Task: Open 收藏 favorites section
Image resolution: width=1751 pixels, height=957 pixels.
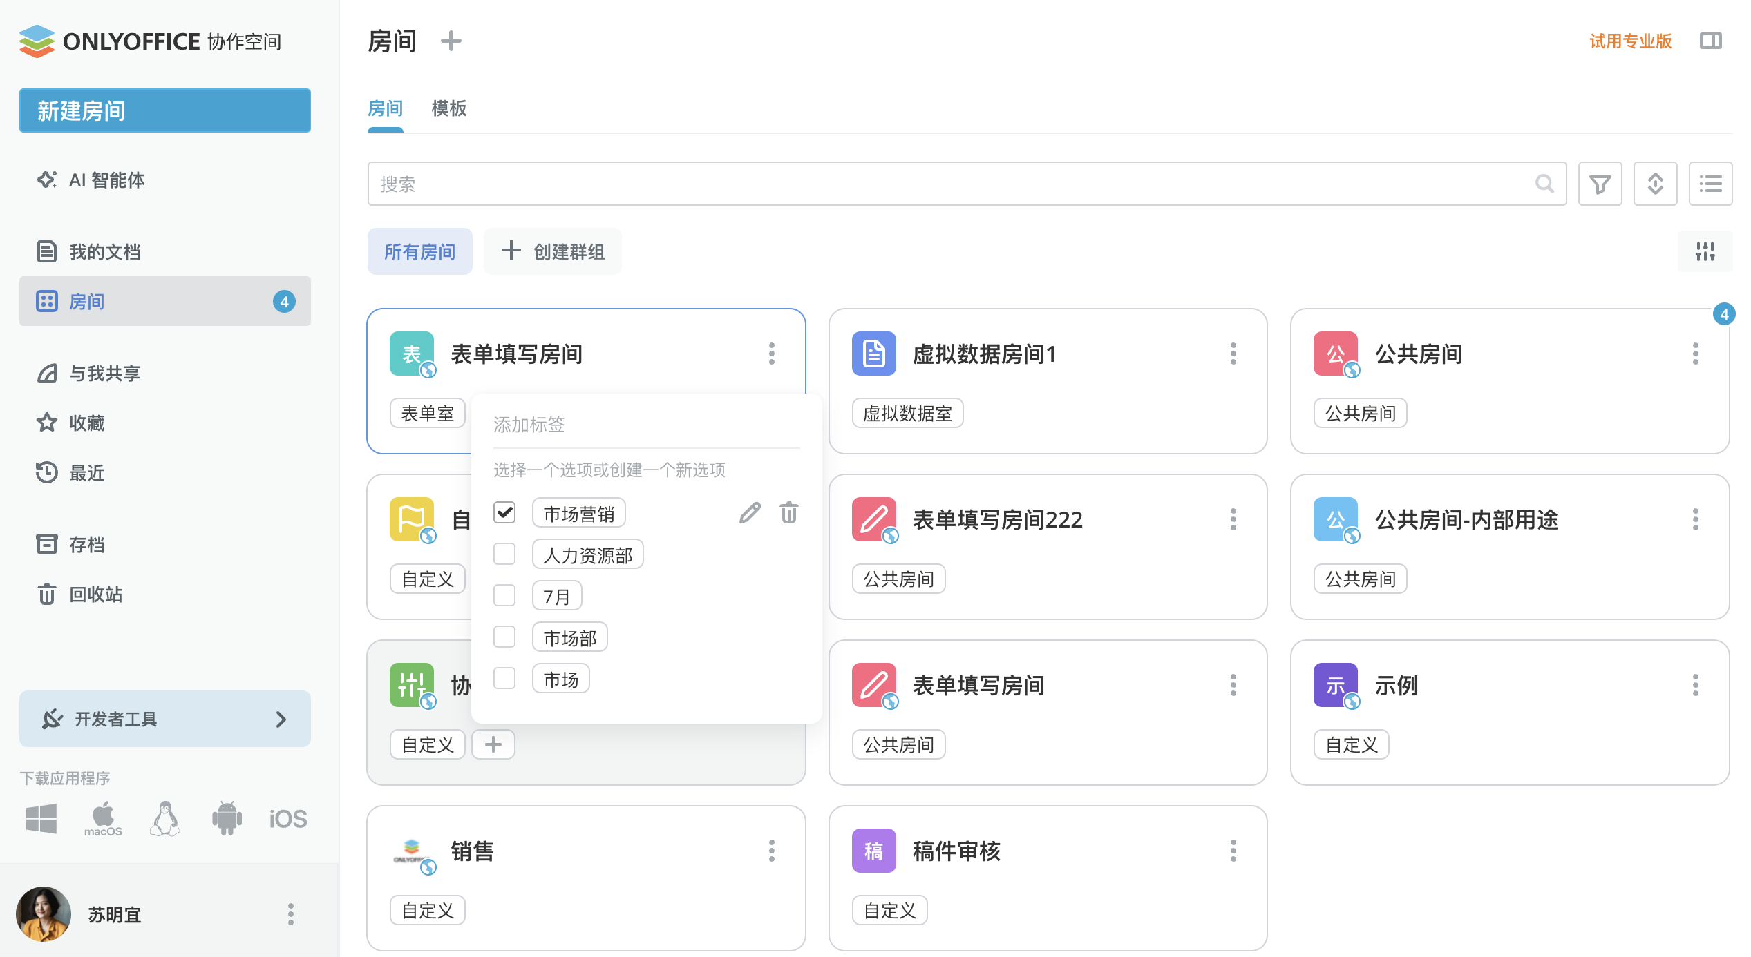Action: [165, 423]
